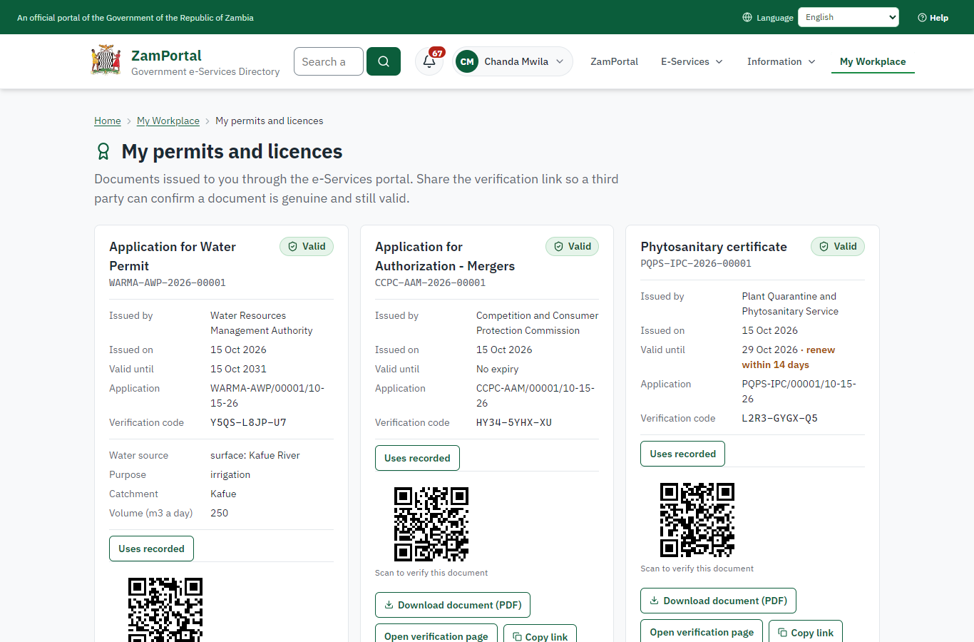Open verification page for Phytosanitary certificate
The width and height of the screenshot is (974, 642).
[702, 631]
